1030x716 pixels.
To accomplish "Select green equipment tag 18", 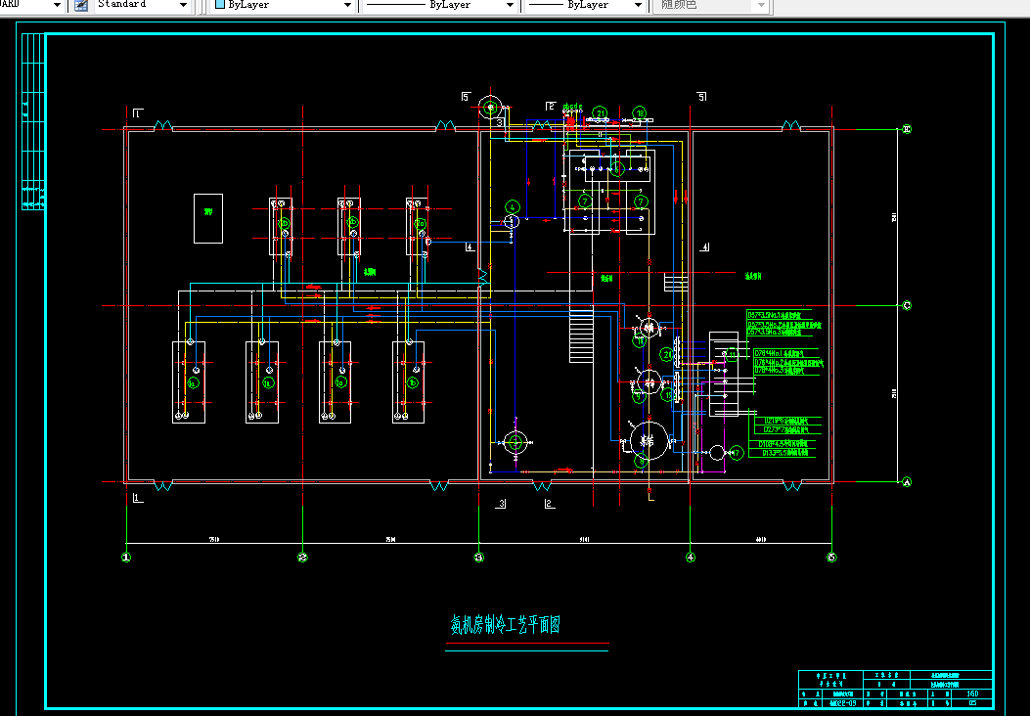I will tap(639, 113).
